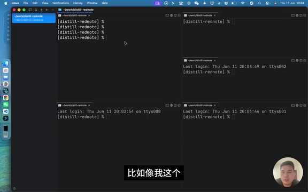The image size is (308, 192).
Task: Click the battery status icon
Action: click(x=234, y=3)
